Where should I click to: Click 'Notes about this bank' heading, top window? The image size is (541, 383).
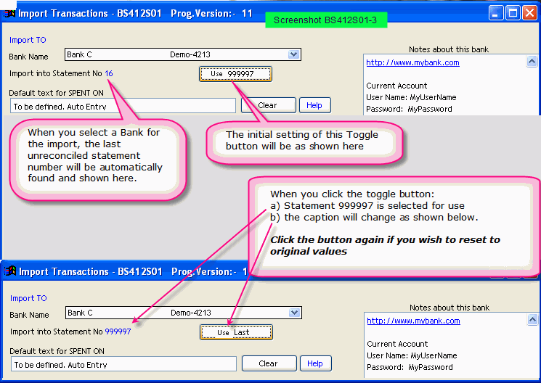pyautogui.click(x=449, y=49)
